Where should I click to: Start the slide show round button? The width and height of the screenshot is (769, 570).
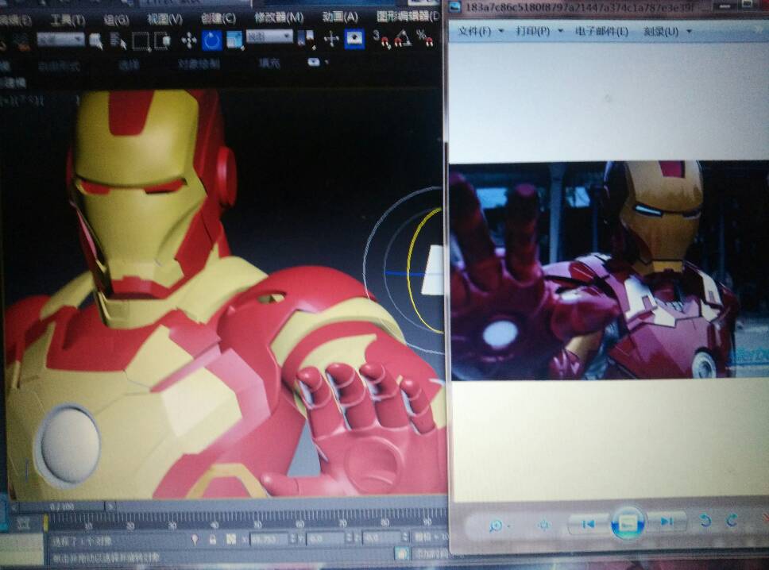pos(628,523)
